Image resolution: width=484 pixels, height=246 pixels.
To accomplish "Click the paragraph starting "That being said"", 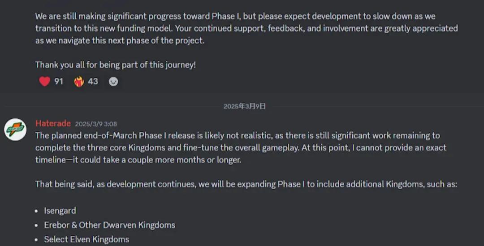I will (246, 184).
